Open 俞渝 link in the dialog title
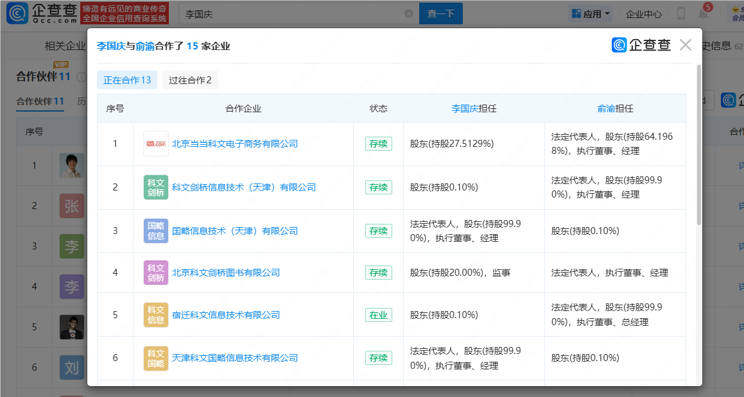Viewport: 744px width, 397px height. 144,46
